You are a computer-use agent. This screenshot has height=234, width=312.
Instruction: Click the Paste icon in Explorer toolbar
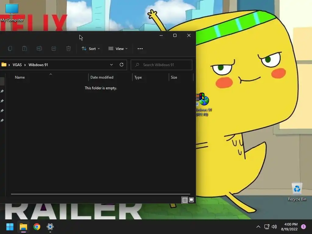point(24,48)
